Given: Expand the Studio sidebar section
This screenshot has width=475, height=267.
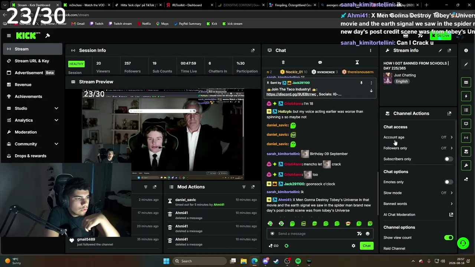Looking at the screenshot, I should 56,108.
